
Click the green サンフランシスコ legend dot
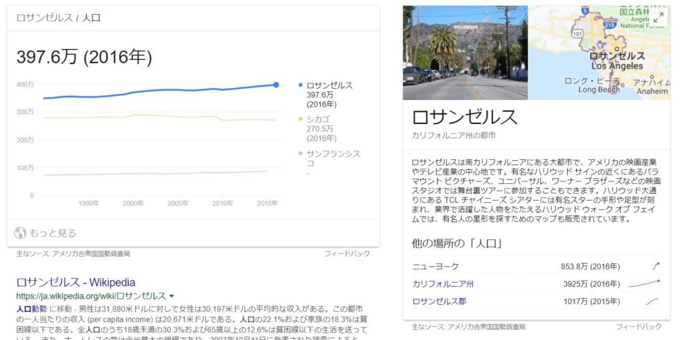tap(301, 153)
